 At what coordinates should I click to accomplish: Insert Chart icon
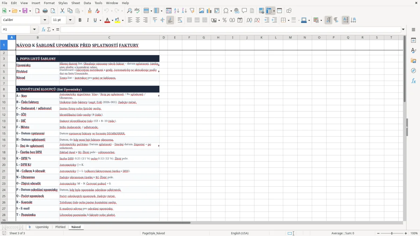(209, 11)
